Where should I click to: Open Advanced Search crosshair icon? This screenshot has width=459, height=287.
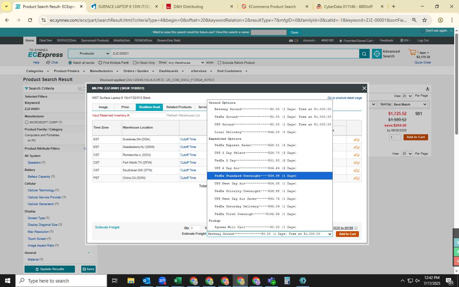(377, 54)
